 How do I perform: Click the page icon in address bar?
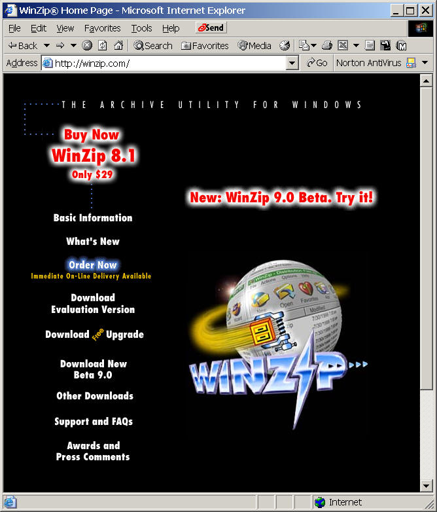click(x=48, y=63)
